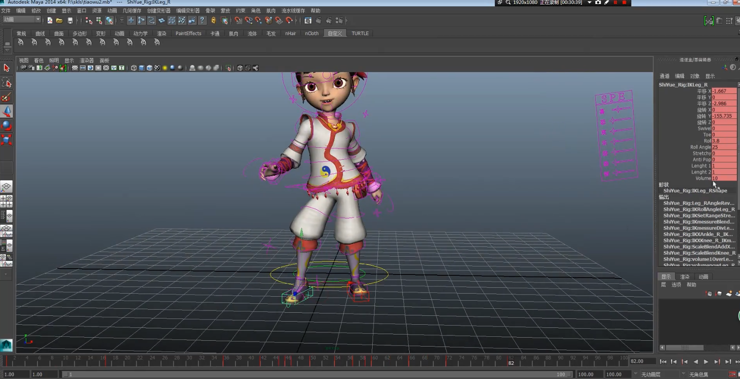Play the animation forwards
This screenshot has height=379, width=740.
[706, 362]
